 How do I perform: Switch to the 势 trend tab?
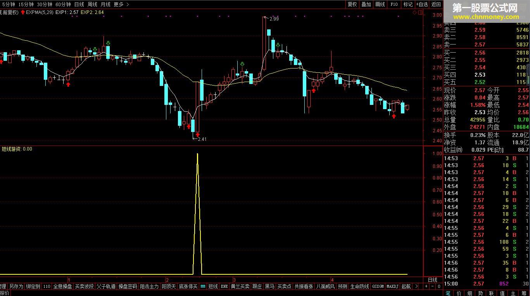pos(481,293)
